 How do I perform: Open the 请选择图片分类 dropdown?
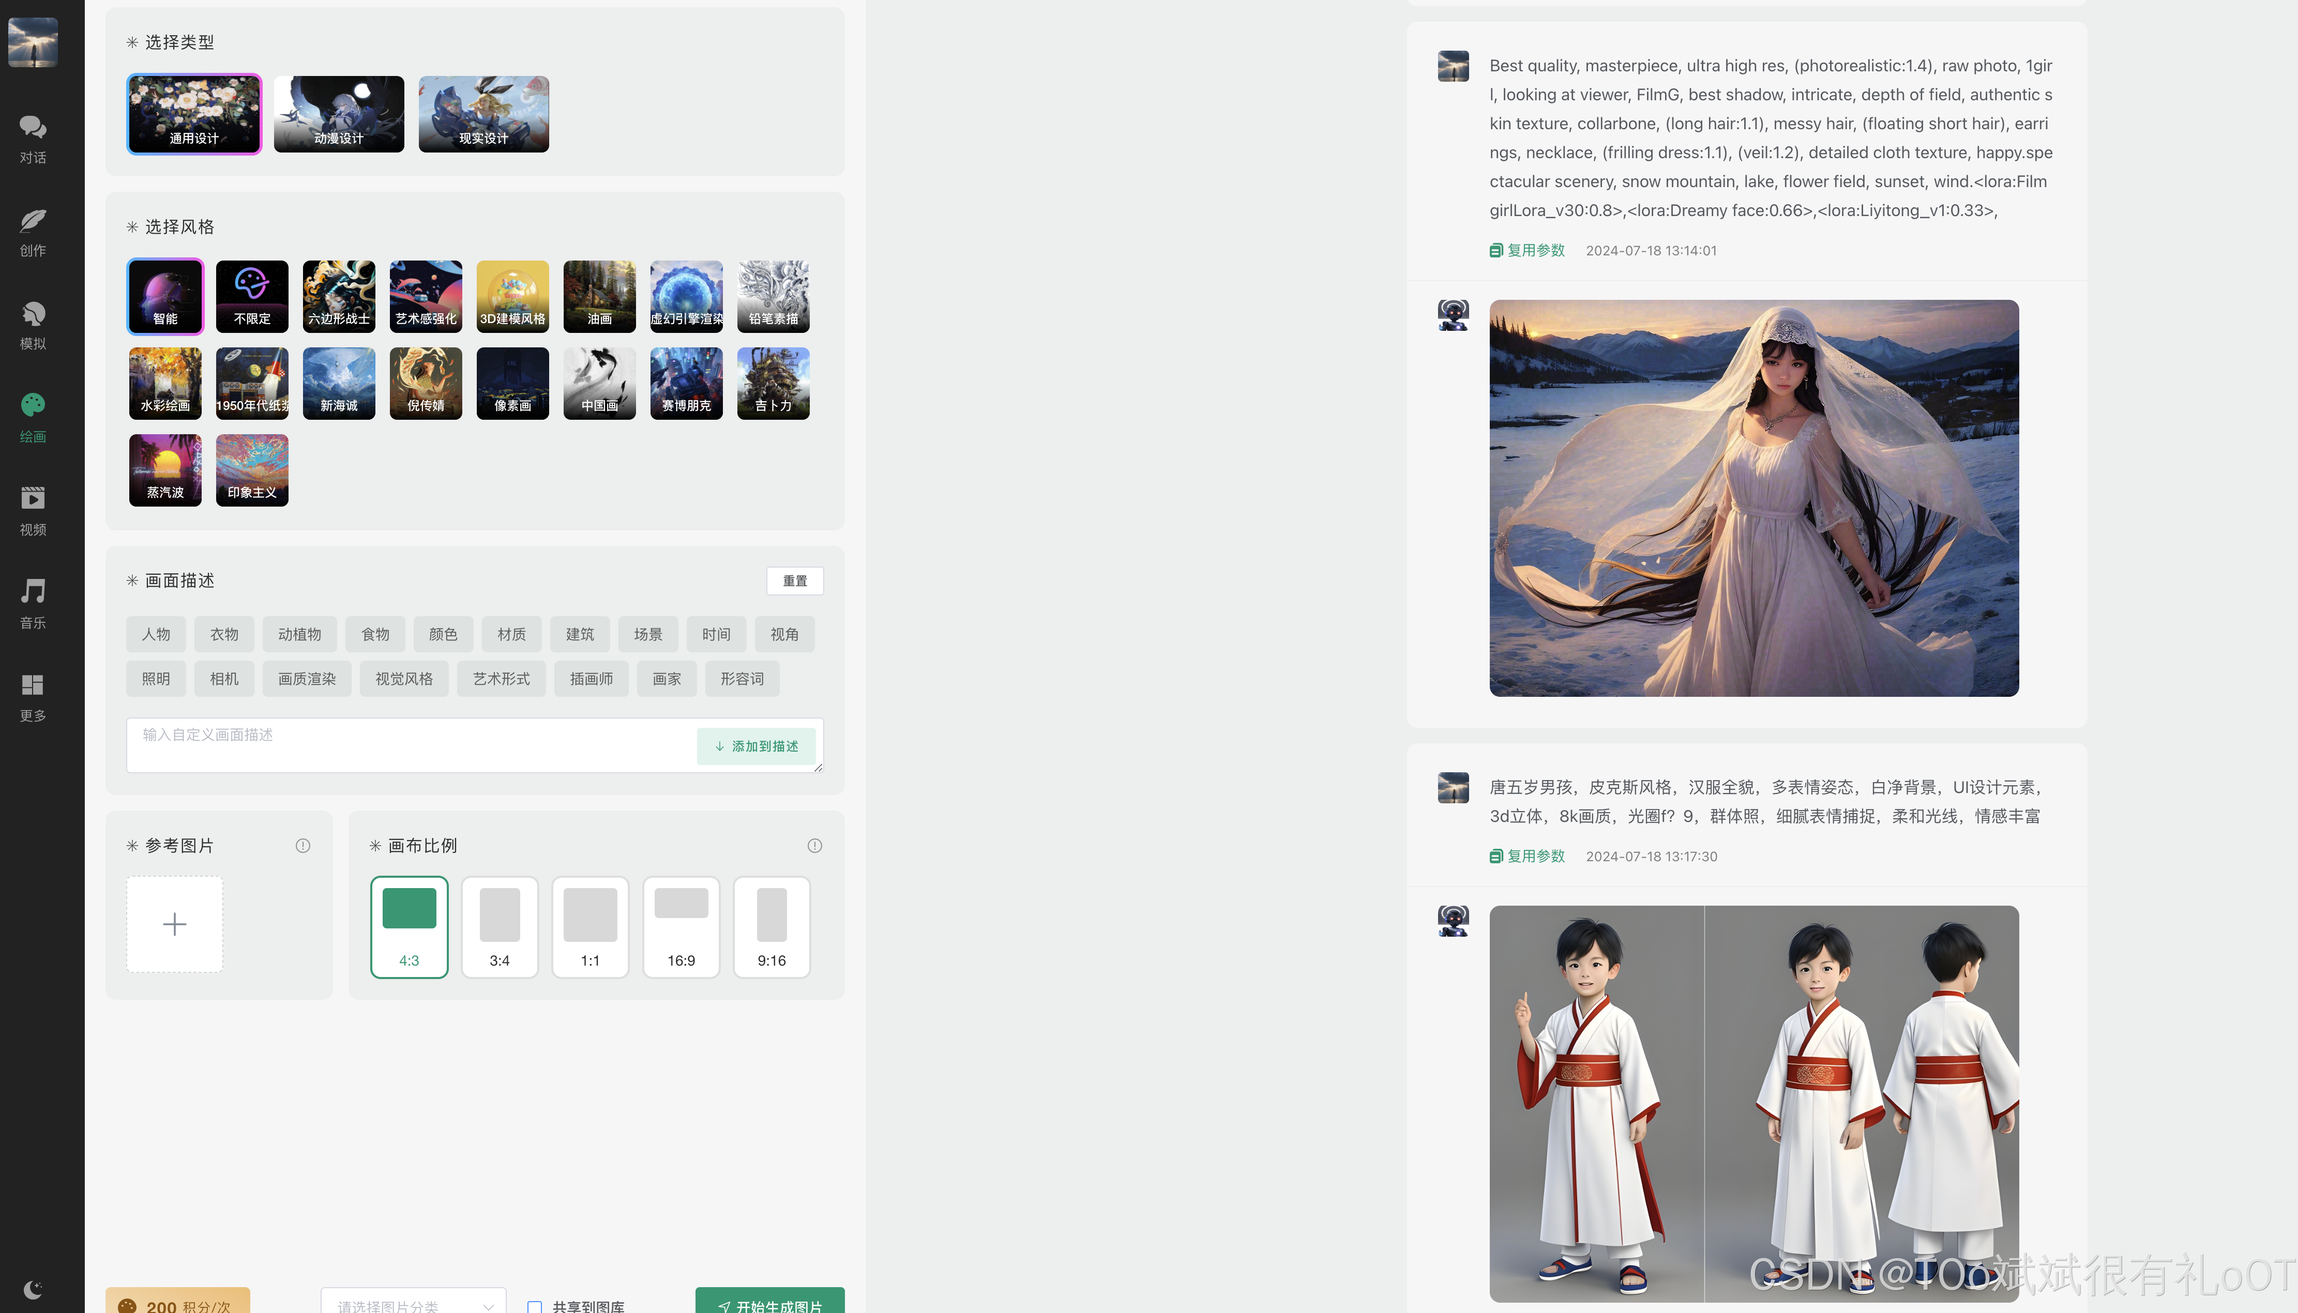point(413,1303)
